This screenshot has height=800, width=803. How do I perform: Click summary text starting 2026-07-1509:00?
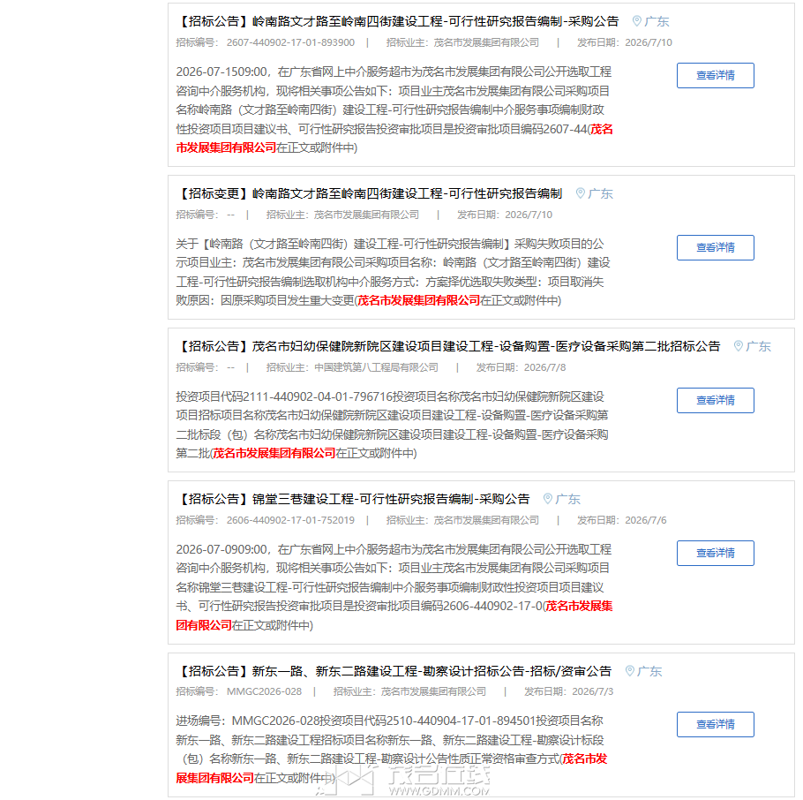tap(394, 109)
